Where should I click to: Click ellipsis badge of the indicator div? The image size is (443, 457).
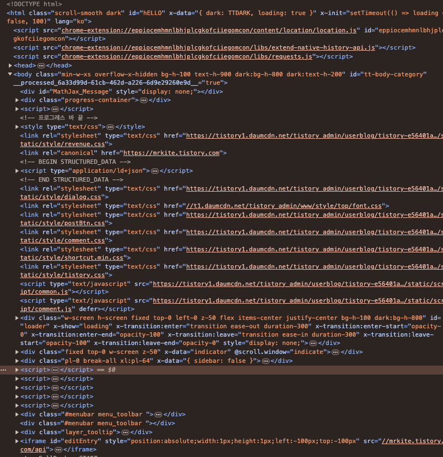pyautogui.click(x=335, y=352)
